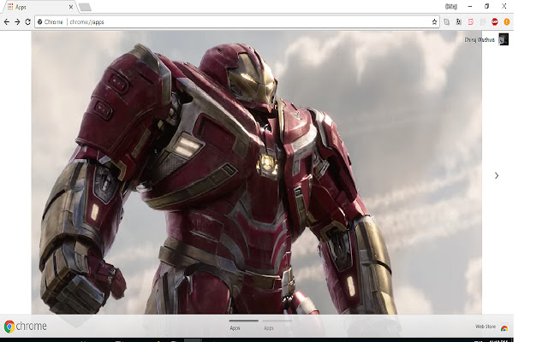
Task: Open a new tab with the tab button
Action: click(x=85, y=7)
